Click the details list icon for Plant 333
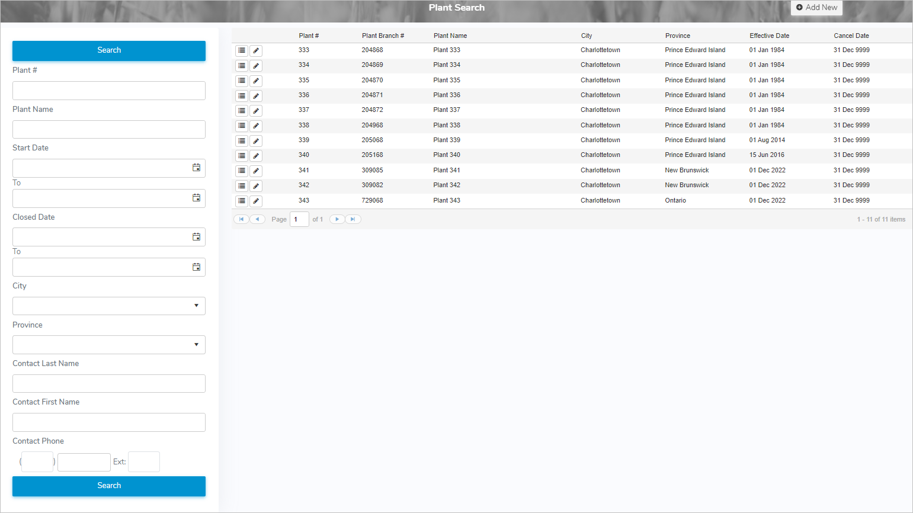This screenshot has height=513, width=913. coord(242,50)
